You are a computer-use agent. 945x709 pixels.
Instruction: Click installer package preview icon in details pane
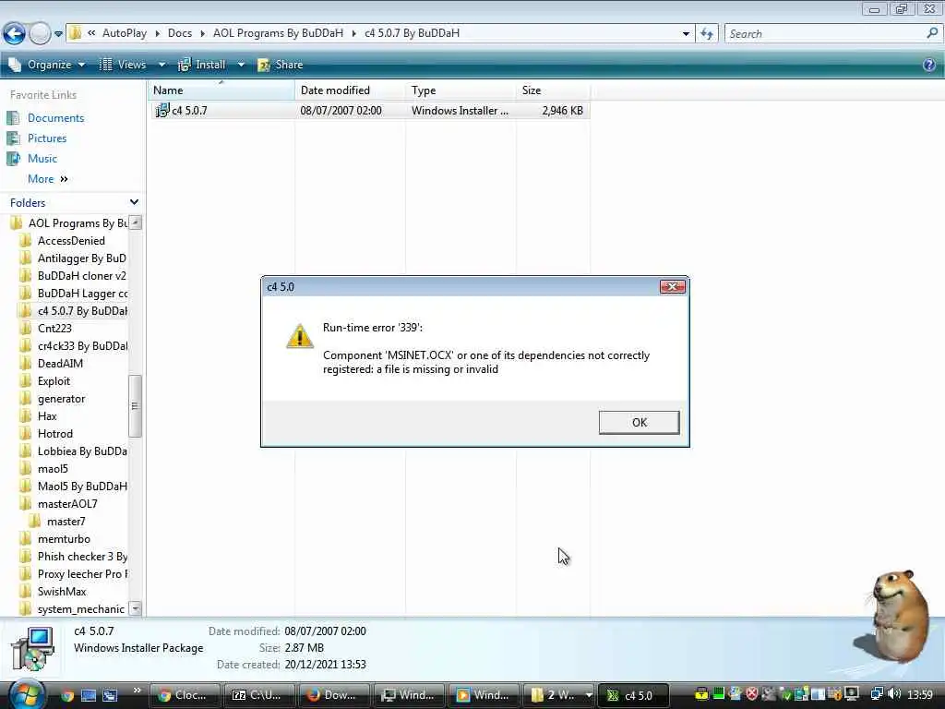32,649
